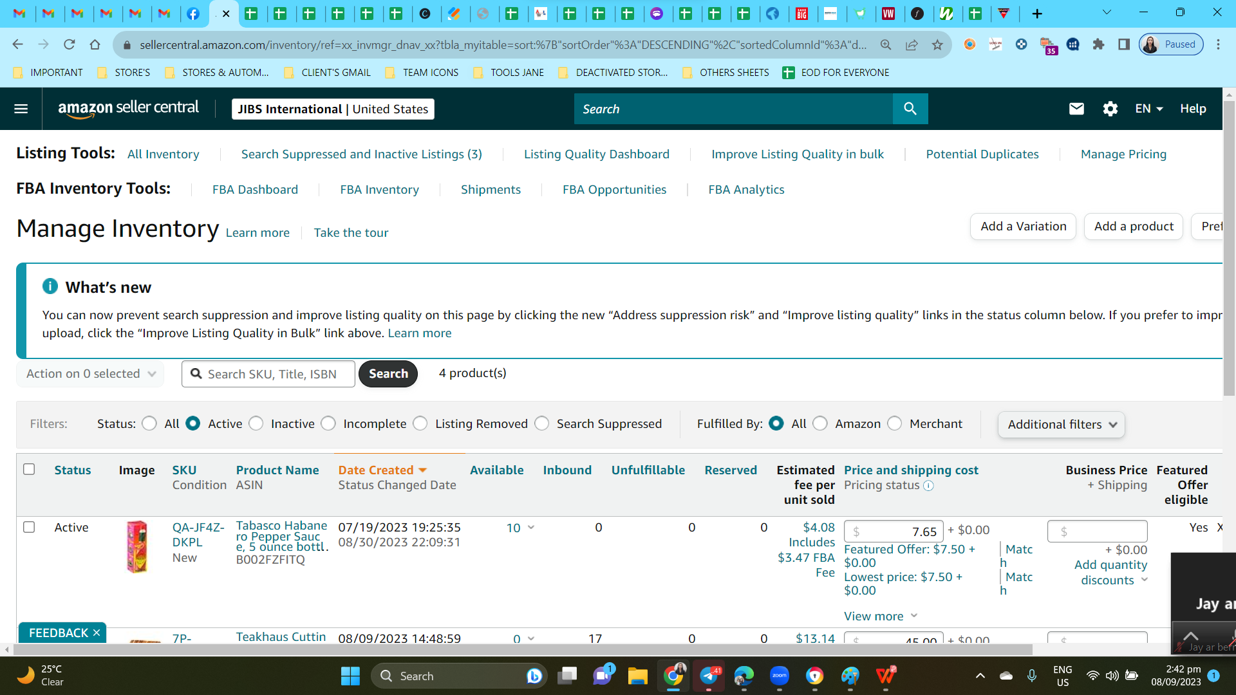Click the Add a product button
This screenshot has height=695, width=1236.
click(1134, 227)
